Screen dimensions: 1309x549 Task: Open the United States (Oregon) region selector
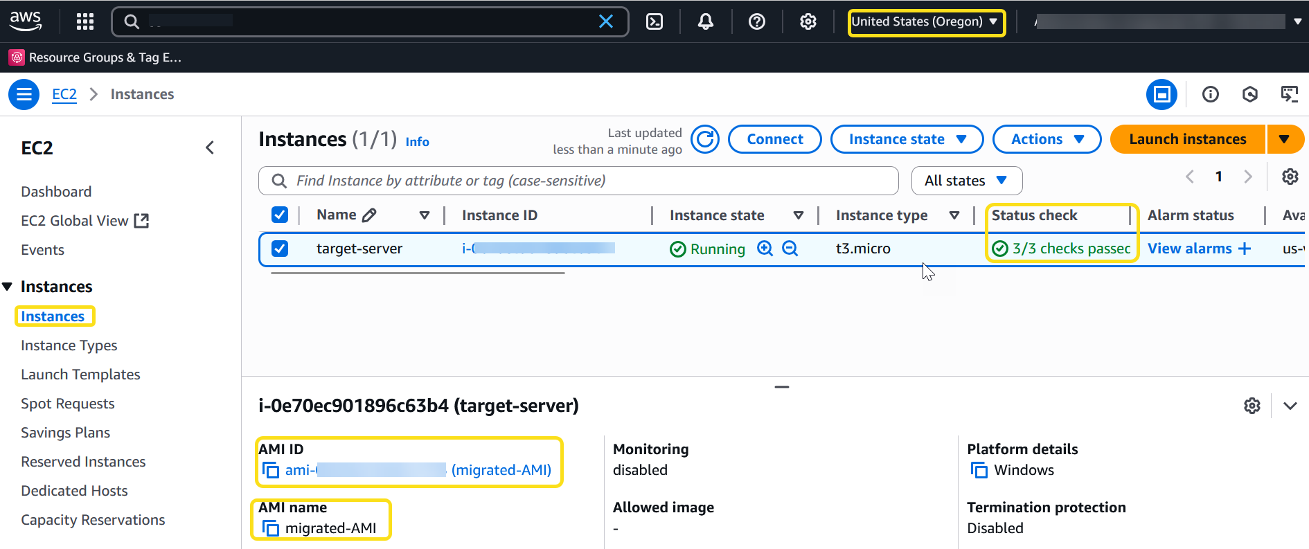click(925, 22)
